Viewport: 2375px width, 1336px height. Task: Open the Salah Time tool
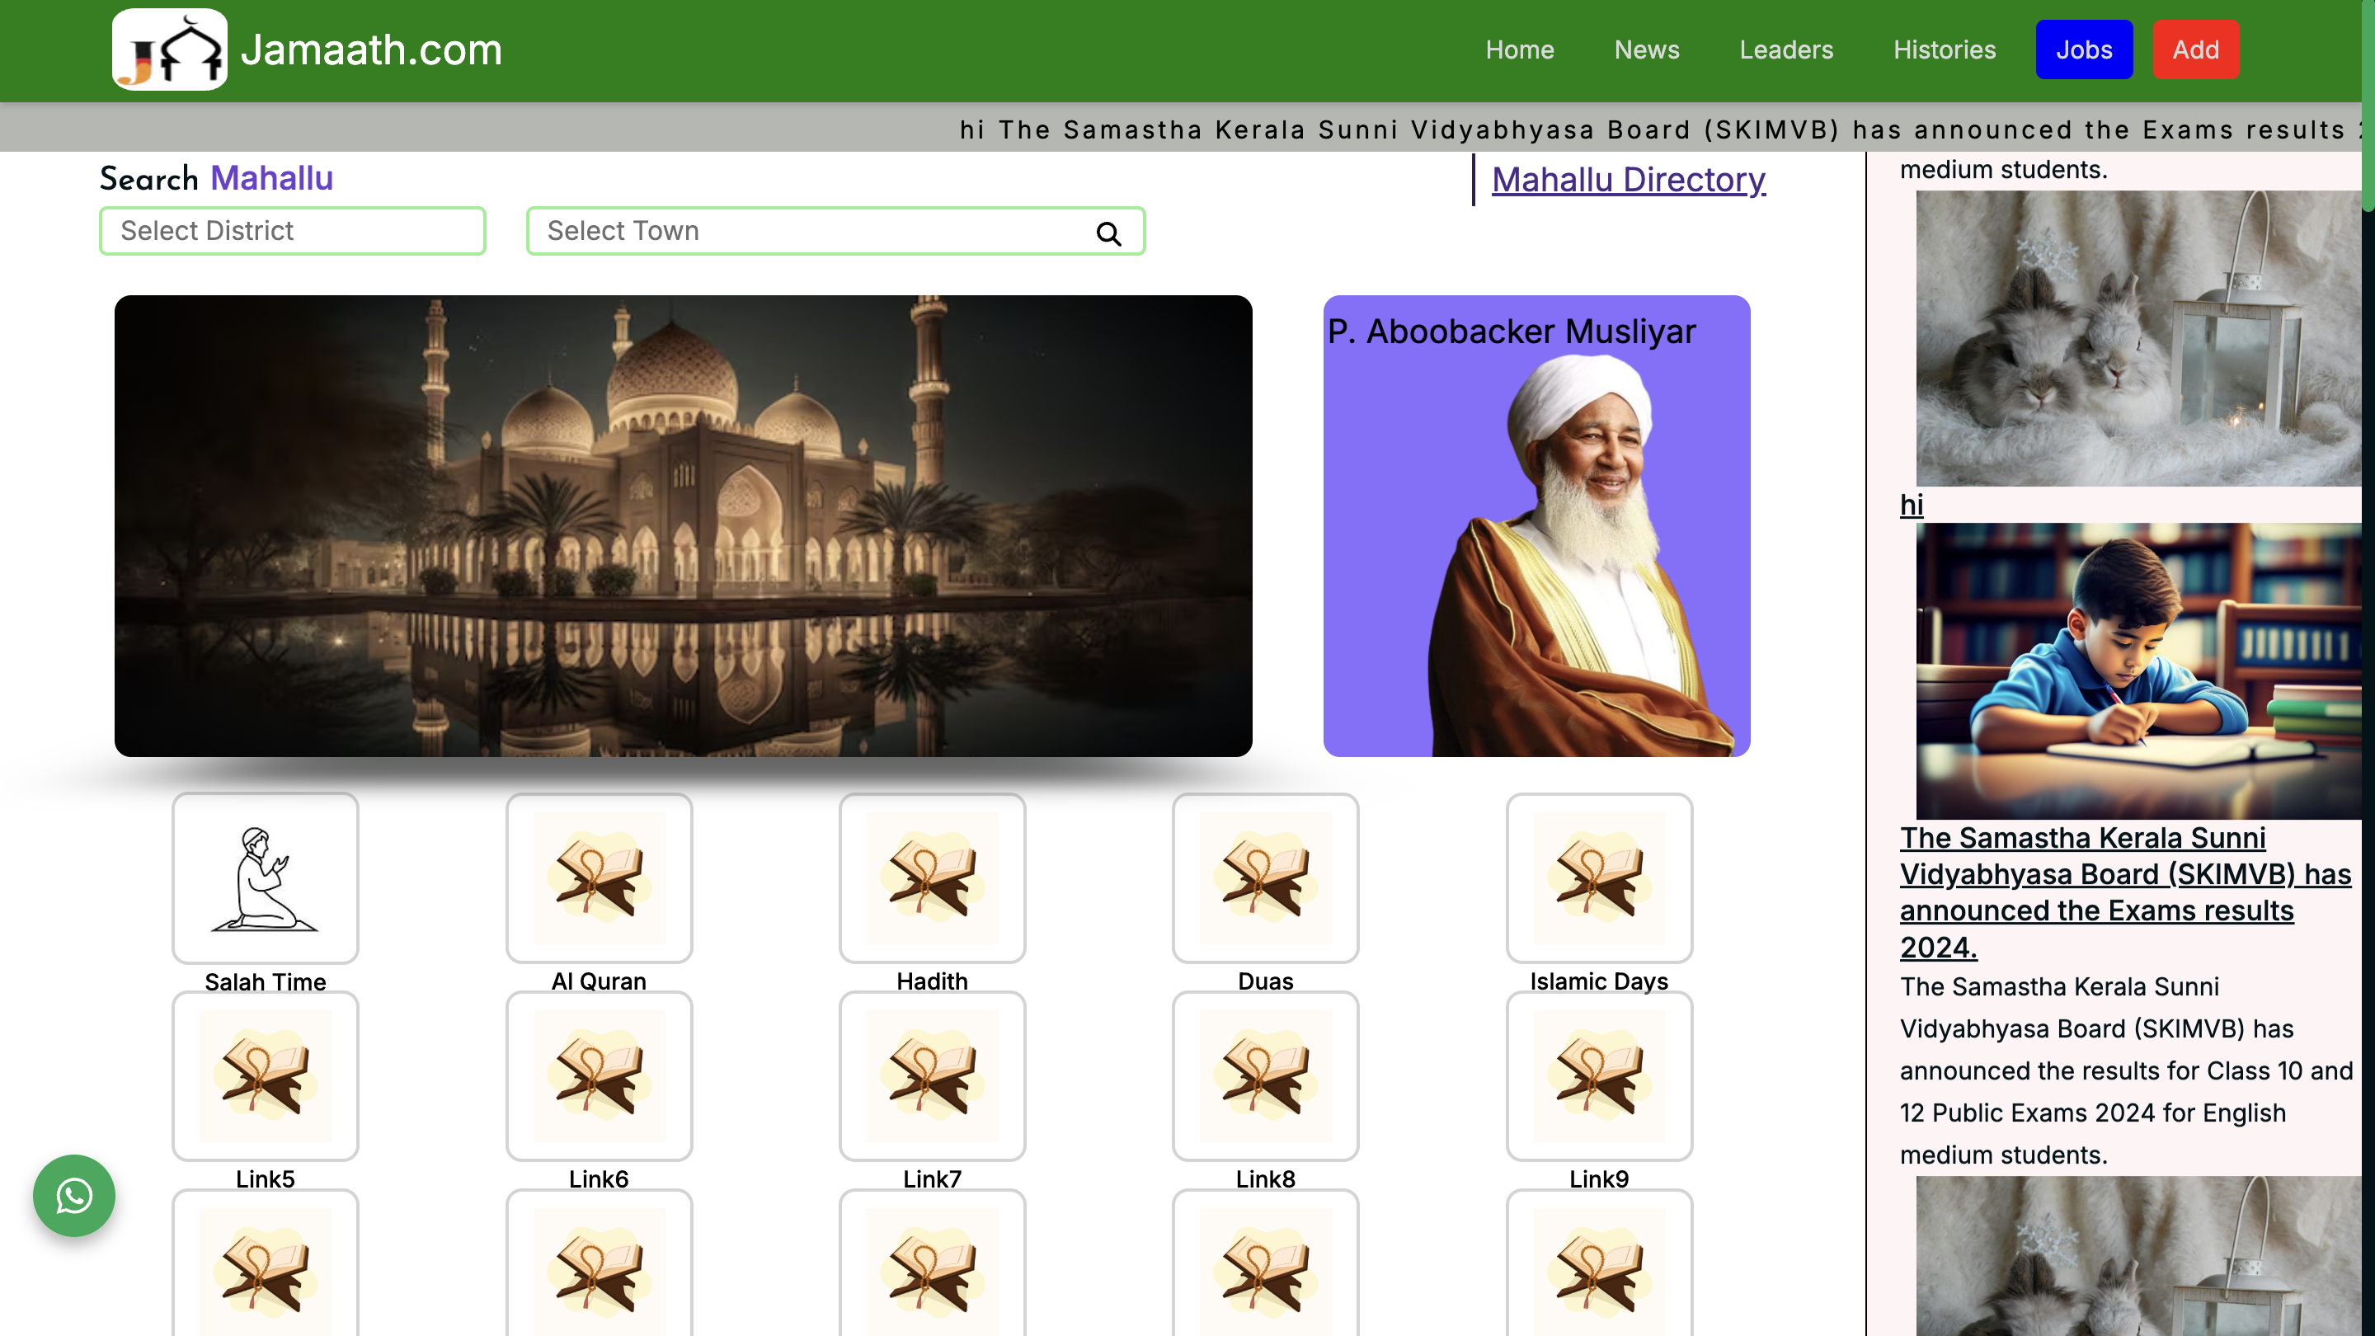pyautogui.click(x=265, y=877)
